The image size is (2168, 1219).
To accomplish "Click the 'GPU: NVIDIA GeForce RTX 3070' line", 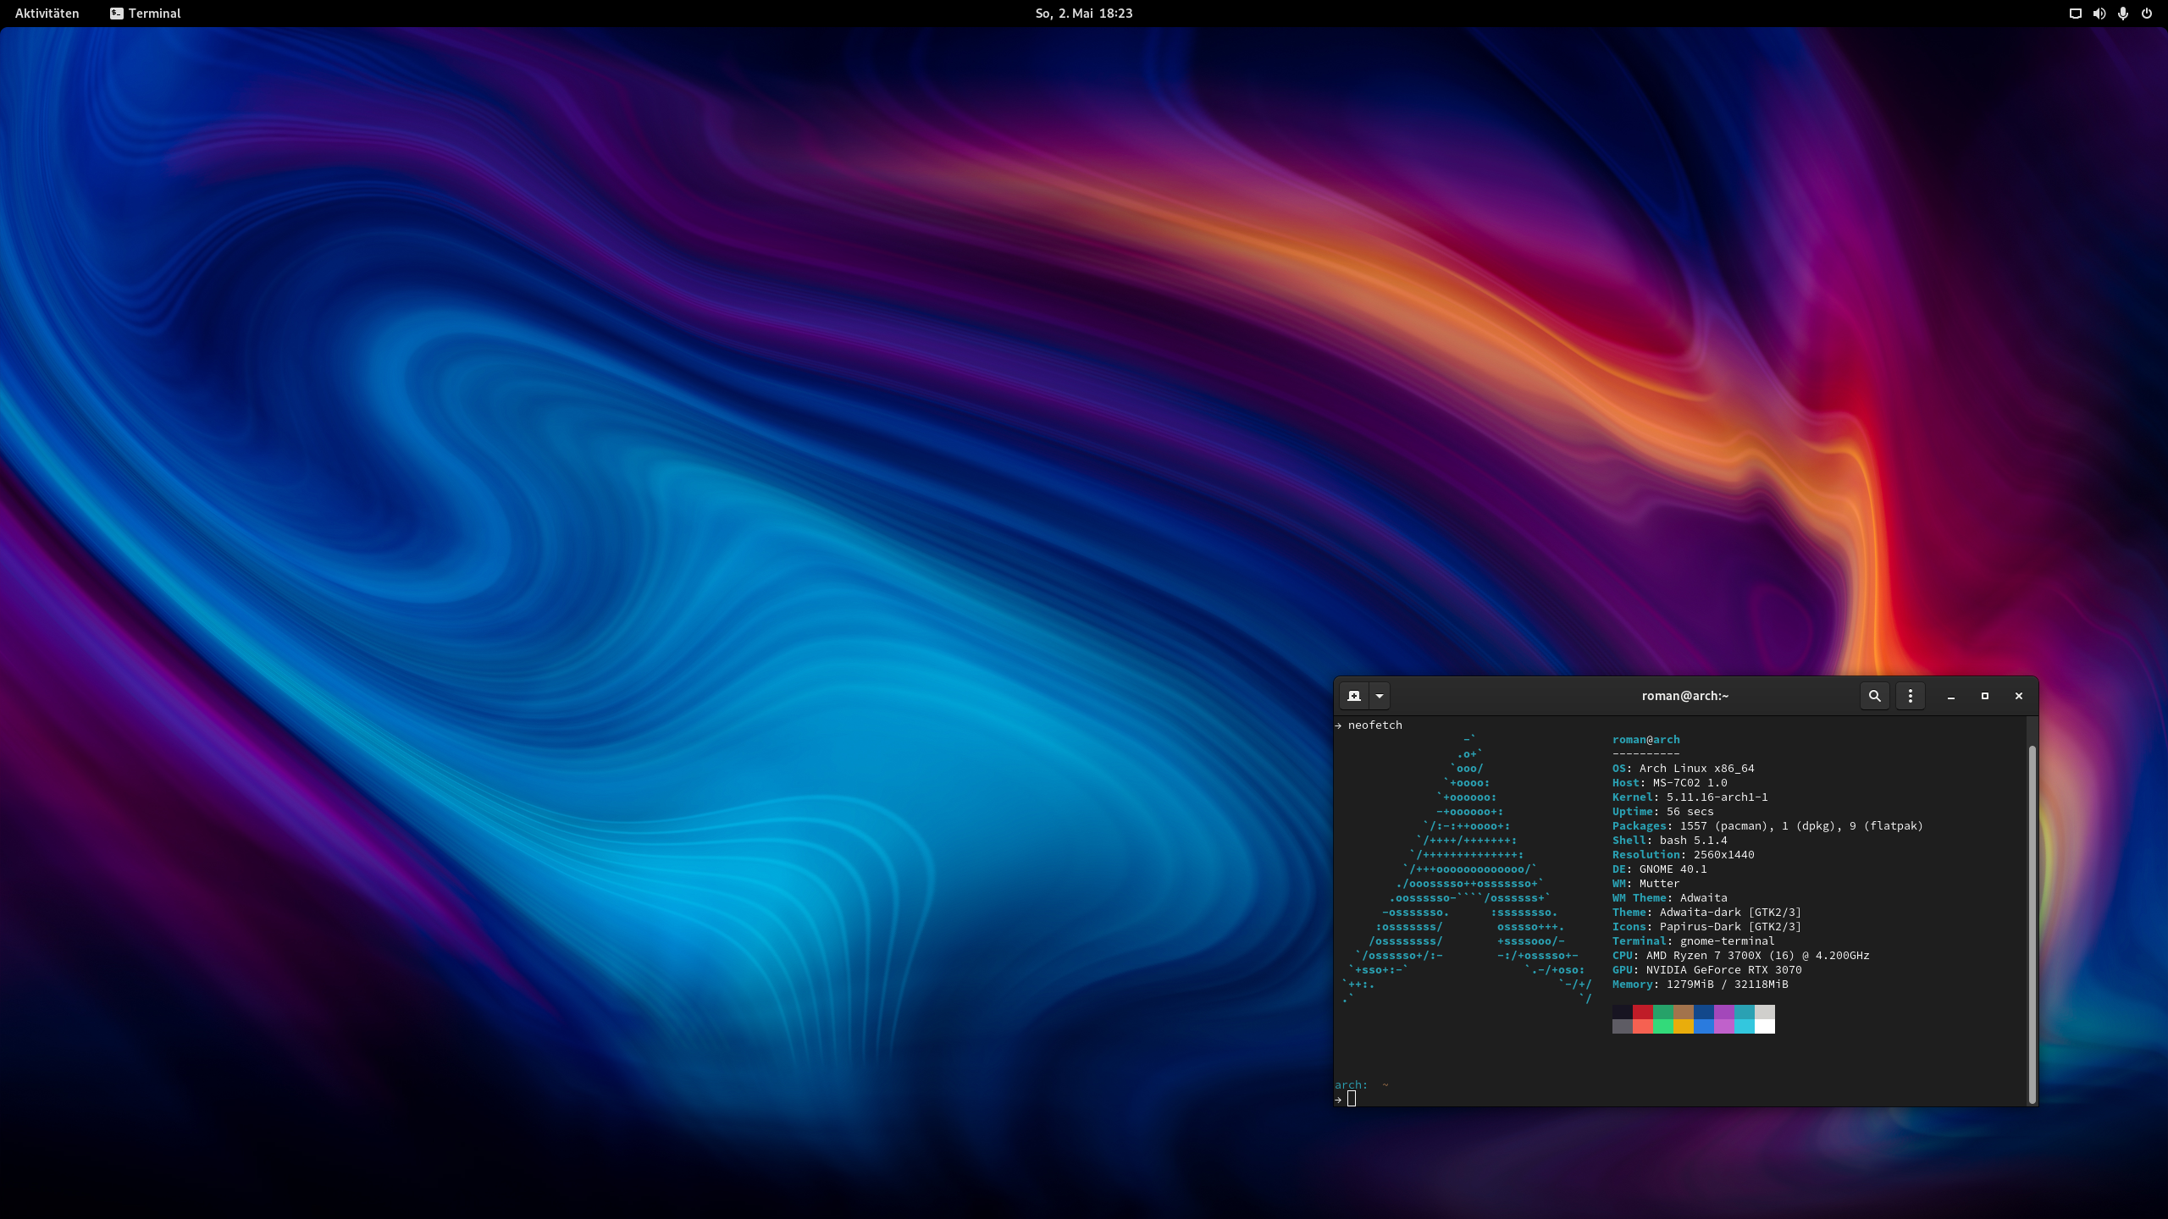I will (x=1707, y=970).
